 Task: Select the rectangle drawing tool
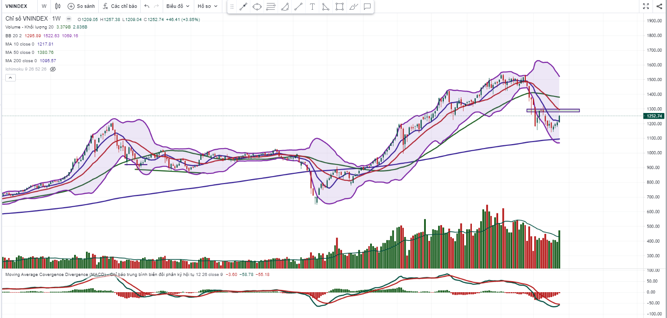coord(339,7)
